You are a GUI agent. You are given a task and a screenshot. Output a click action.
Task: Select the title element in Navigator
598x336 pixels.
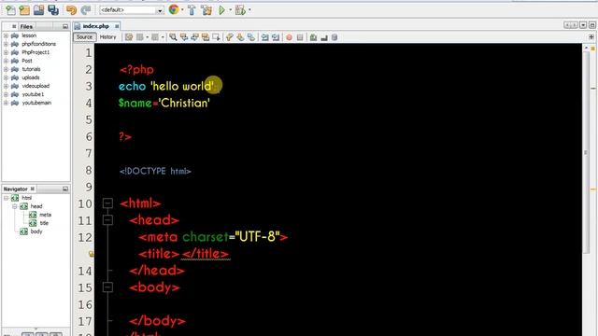[x=44, y=223]
